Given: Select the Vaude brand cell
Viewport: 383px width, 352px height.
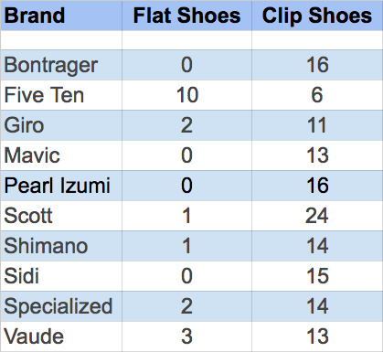Looking at the screenshot, I should pyautogui.click(x=61, y=336).
